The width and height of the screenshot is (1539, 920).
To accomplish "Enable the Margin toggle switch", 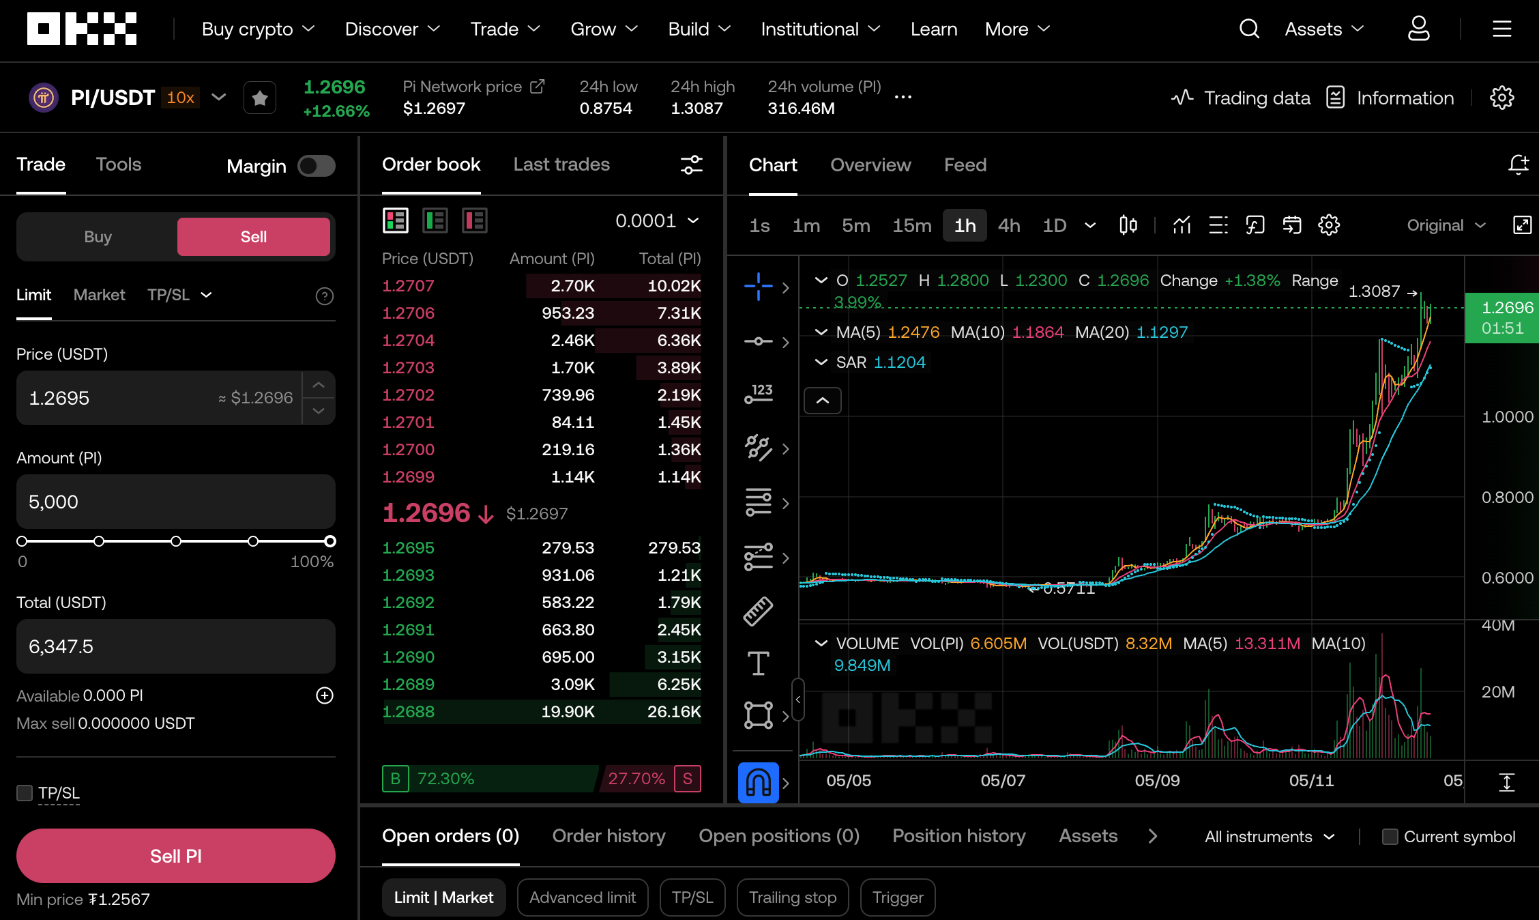I will click(317, 166).
